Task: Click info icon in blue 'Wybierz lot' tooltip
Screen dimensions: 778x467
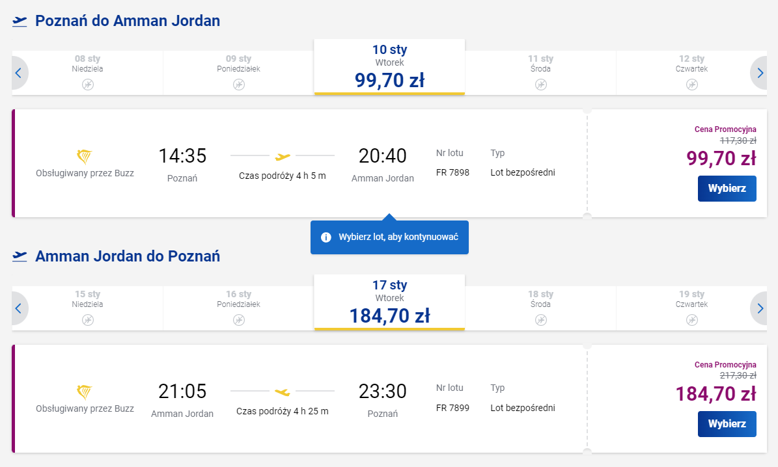Action: pyautogui.click(x=326, y=237)
